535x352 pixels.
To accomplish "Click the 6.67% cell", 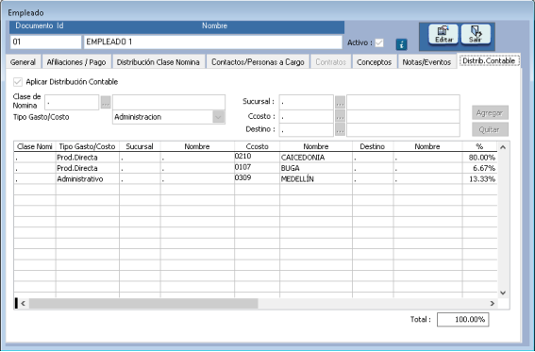I will point(479,168).
